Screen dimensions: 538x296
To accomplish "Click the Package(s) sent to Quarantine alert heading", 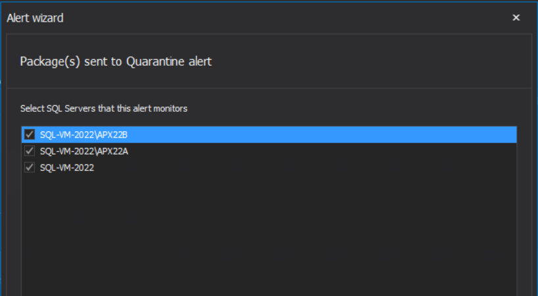I will 116,62.
